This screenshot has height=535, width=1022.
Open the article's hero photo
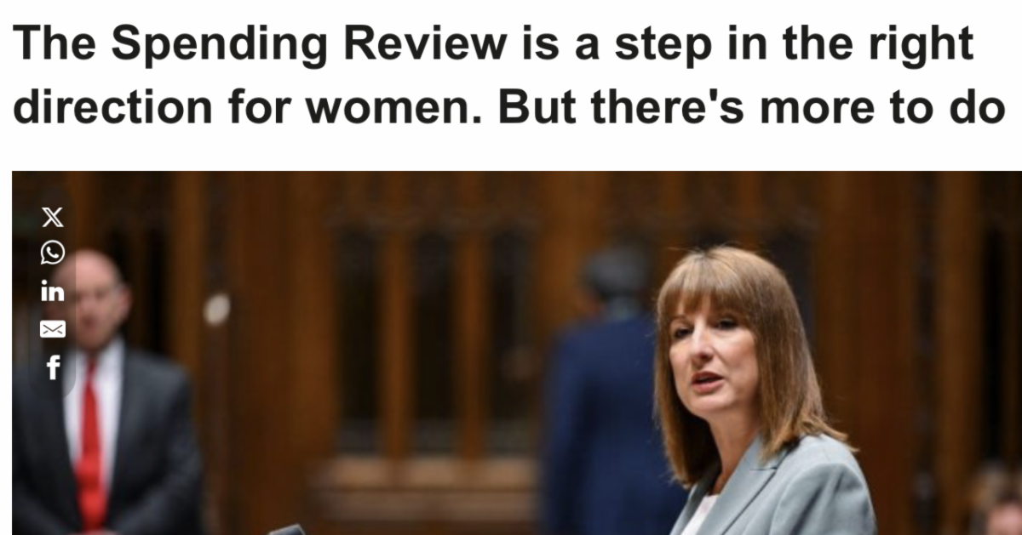[516, 353]
